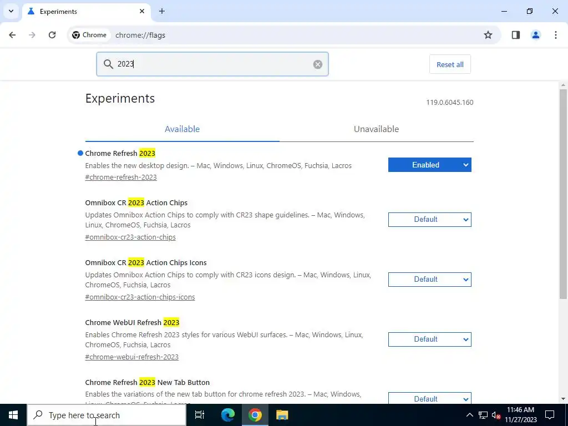
Task: Open the taskbar clock and date
Action: coord(520,415)
